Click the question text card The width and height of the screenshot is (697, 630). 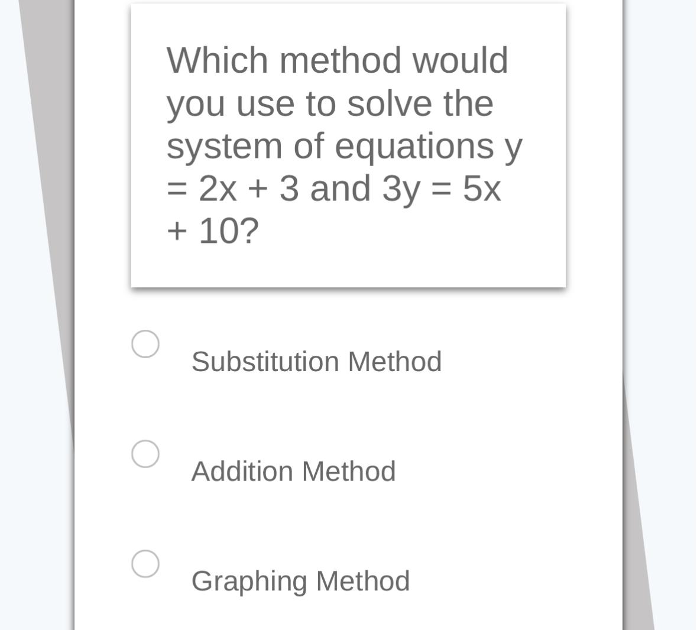(348, 144)
